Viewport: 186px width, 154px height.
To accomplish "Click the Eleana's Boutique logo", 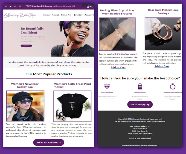I will pos(20,15).
